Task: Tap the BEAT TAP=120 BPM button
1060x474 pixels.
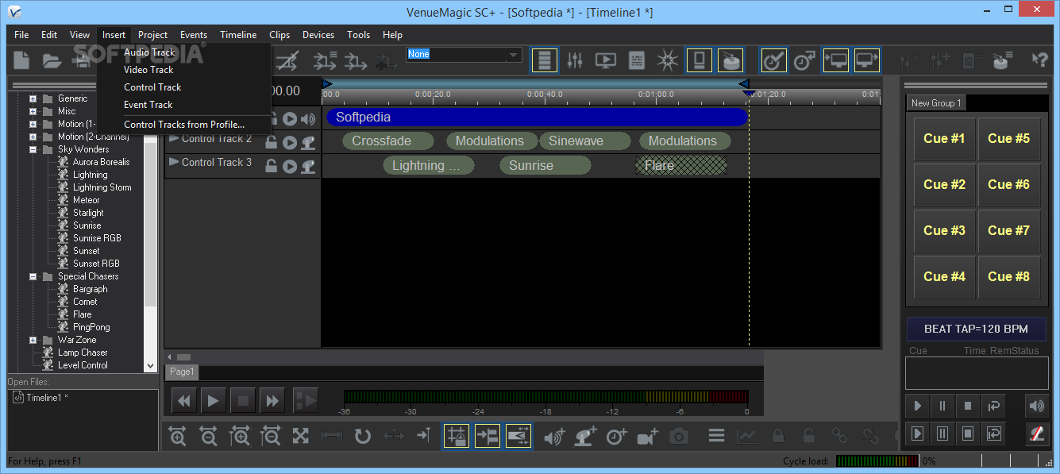Action: pyautogui.click(x=976, y=329)
